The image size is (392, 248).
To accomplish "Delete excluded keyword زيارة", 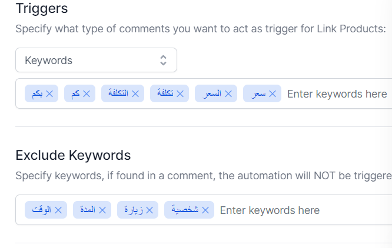I will click(150, 210).
